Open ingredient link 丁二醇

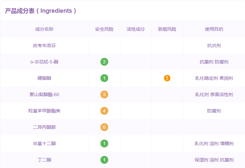[x=44, y=160]
